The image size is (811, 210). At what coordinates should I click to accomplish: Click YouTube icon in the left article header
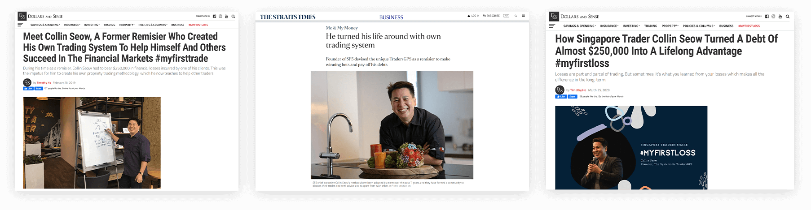pyautogui.click(x=226, y=16)
